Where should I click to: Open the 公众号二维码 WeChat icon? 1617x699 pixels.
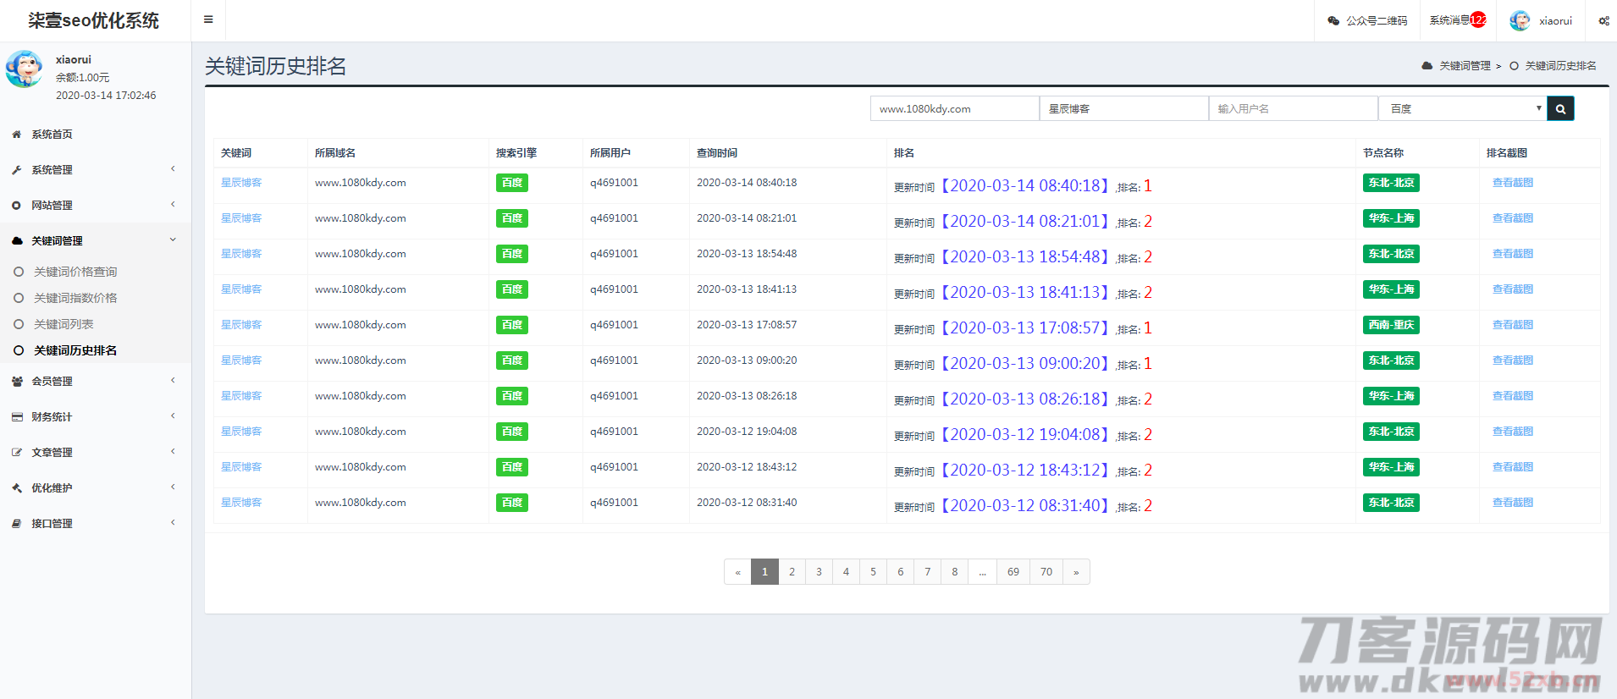point(1333,20)
